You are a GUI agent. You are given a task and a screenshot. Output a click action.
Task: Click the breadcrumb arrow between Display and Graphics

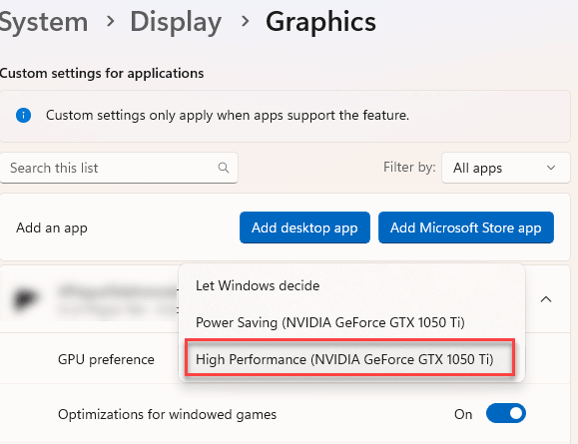[x=245, y=21]
